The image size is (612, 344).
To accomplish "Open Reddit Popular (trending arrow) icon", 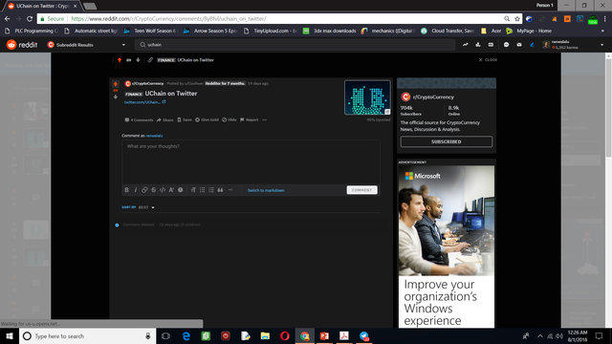I will (x=466, y=45).
